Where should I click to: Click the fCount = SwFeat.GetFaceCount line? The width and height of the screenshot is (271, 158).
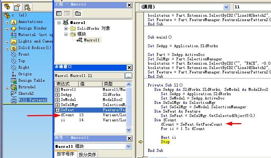pos(191,124)
